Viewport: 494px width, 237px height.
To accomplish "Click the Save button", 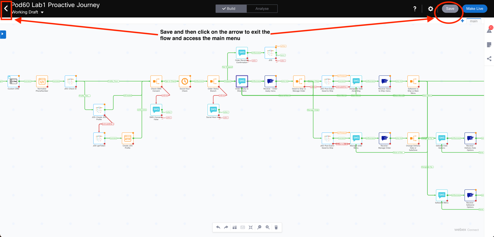I will click(x=450, y=9).
